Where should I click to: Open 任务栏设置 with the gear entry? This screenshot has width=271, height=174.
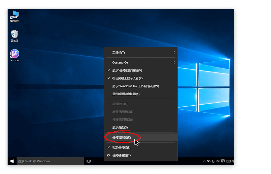(121, 155)
